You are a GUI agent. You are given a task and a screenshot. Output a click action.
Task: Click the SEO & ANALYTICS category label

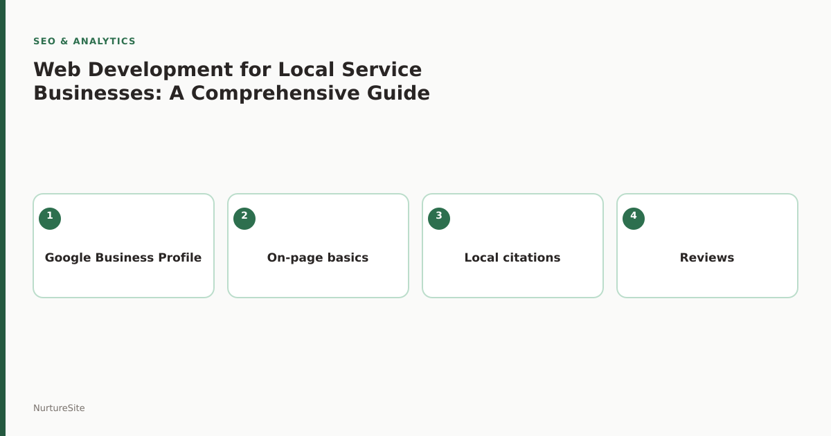(x=84, y=42)
